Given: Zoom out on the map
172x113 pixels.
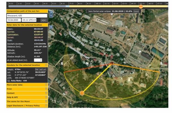Looking at the screenshot, I should tap(51, 16).
